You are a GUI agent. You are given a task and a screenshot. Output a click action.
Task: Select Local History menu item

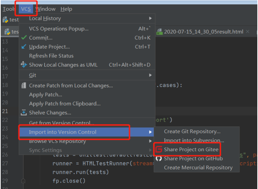pos(87,18)
